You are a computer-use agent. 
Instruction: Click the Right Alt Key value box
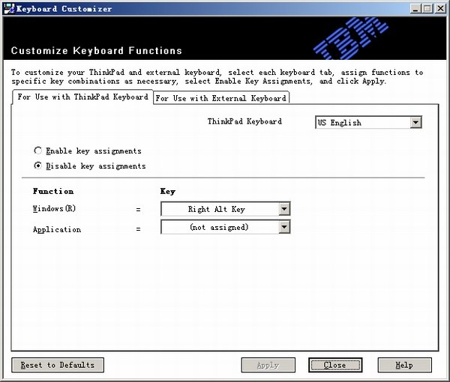219,209
